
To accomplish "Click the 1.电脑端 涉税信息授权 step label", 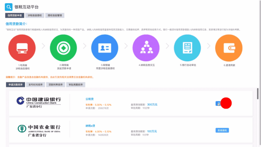I will pyautogui.click(x=22, y=67).
